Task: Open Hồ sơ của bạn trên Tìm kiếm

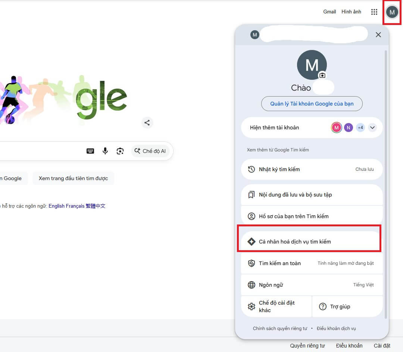Action: coord(312,216)
